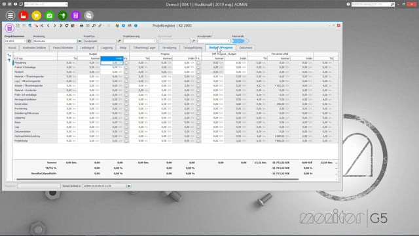The height and width of the screenshot is (236, 419).
Task: Switch to the Ledtidsgraf tab
Action: tap(87, 48)
